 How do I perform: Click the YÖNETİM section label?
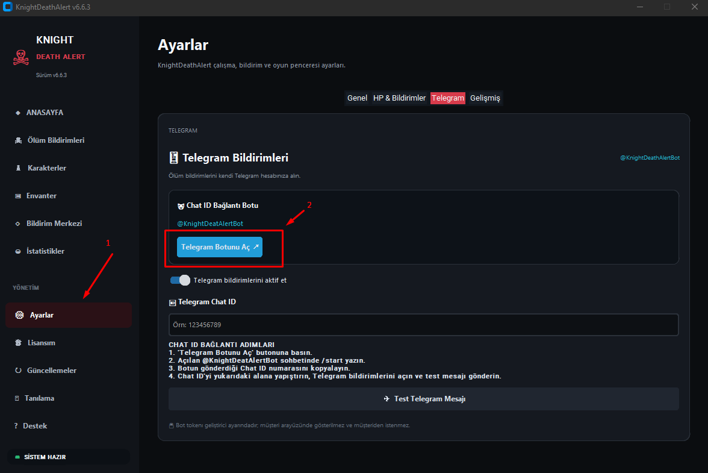coord(26,288)
